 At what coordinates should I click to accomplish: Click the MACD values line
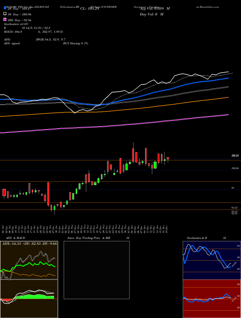coord(33,32)
